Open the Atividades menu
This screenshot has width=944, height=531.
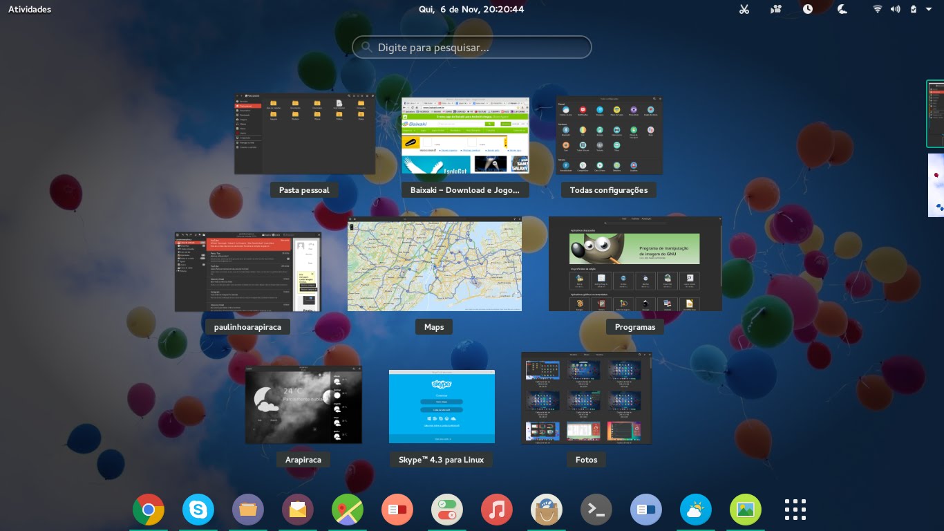tap(29, 9)
